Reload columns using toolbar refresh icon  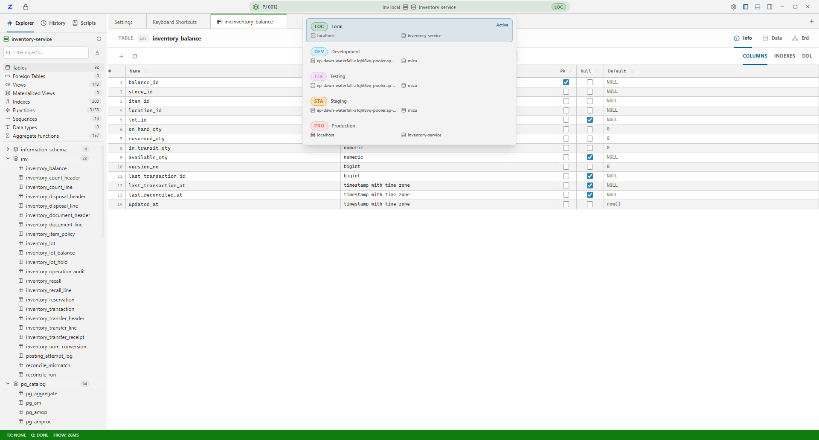pyautogui.click(x=135, y=56)
